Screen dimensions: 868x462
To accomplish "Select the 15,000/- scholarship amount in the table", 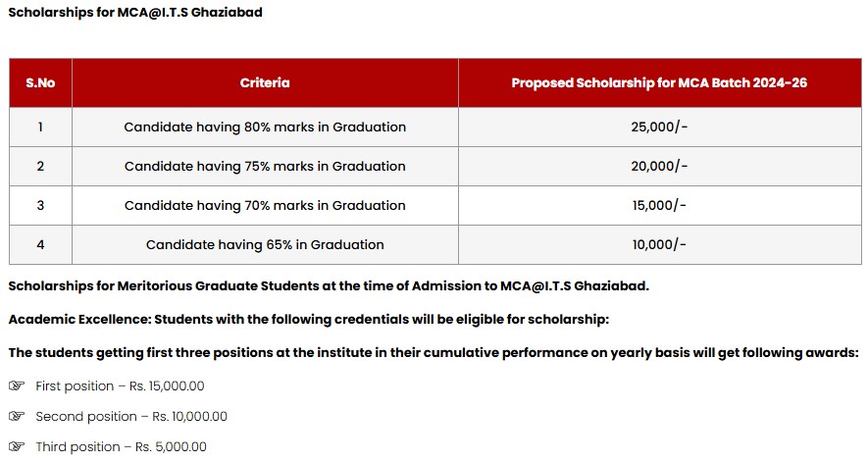I will tap(660, 206).
